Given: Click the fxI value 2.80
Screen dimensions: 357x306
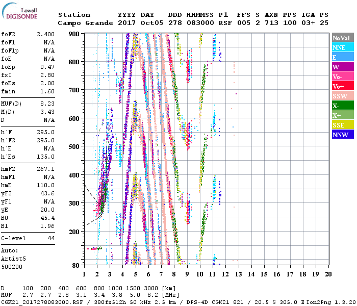Looking at the screenshot, I should (47, 75).
